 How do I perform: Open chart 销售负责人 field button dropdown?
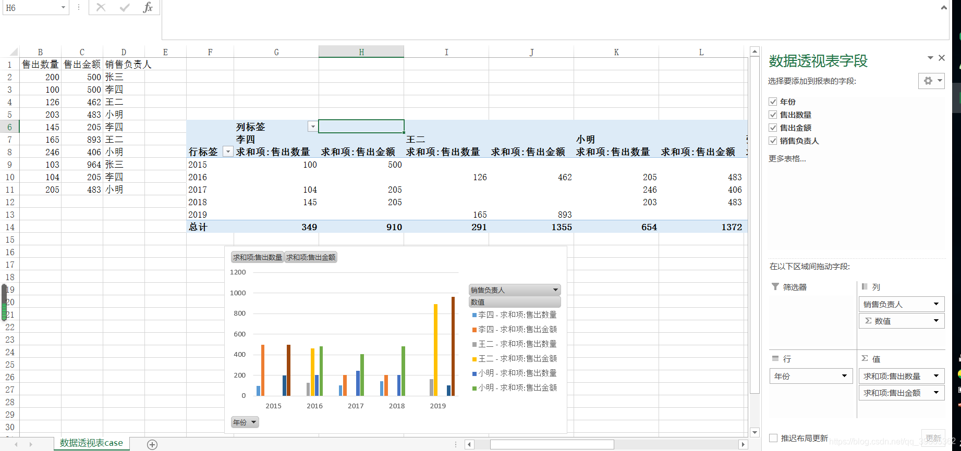coord(555,290)
